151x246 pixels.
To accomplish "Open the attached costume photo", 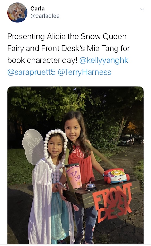I will tap(75, 165).
